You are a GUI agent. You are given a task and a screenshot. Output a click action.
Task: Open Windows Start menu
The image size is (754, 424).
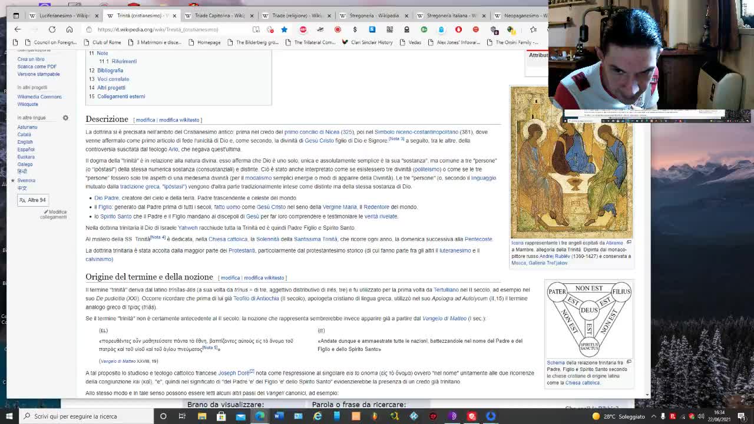[x=8, y=416]
